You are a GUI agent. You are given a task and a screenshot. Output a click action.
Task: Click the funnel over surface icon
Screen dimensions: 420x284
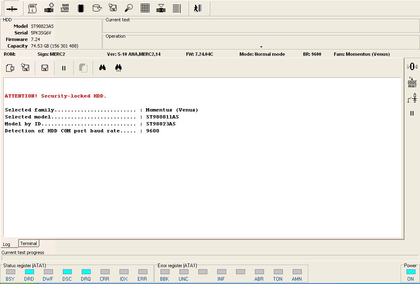pyautogui.click(x=161, y=8)
